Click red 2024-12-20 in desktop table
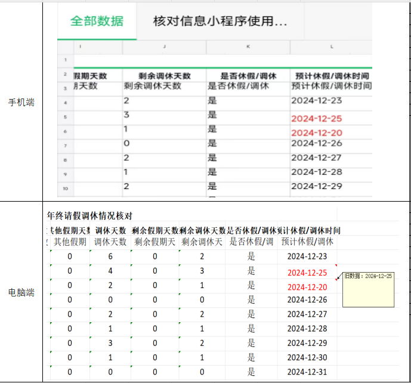 point(307,287)
